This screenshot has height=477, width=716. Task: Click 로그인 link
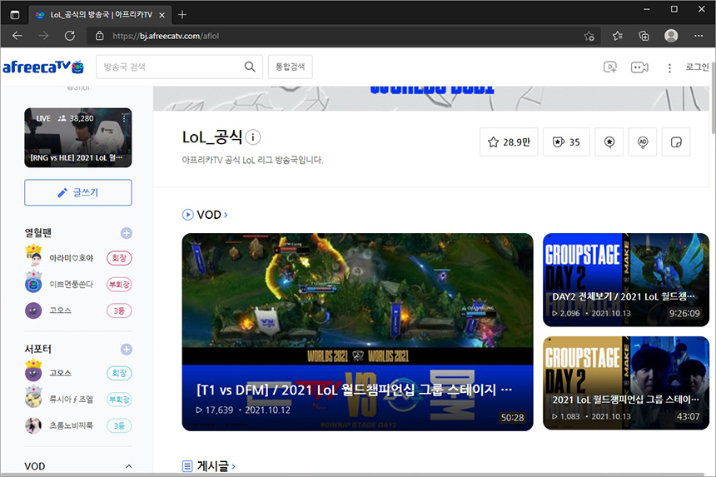click(x=697, y=67)
